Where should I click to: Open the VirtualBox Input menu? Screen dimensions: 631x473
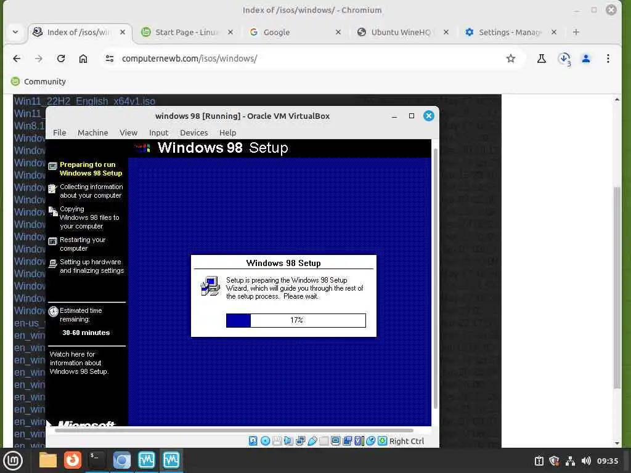(158, 133)
